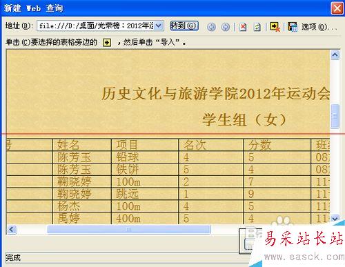Click the 禹婷 name cell
This screenshot has width=345, height=267.
tap(81, 218)
